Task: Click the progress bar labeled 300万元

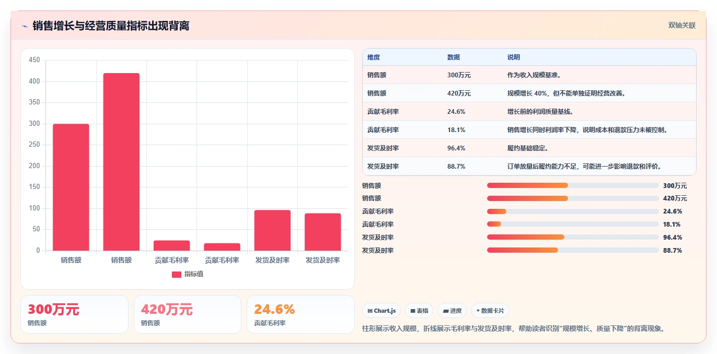Action: [573, 185]
